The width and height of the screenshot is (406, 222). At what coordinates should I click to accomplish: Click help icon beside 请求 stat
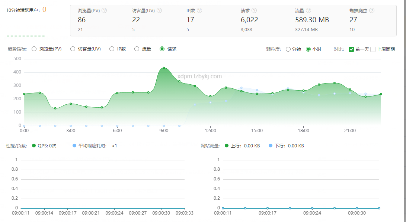pyautogui.click(x=254, y=11)
